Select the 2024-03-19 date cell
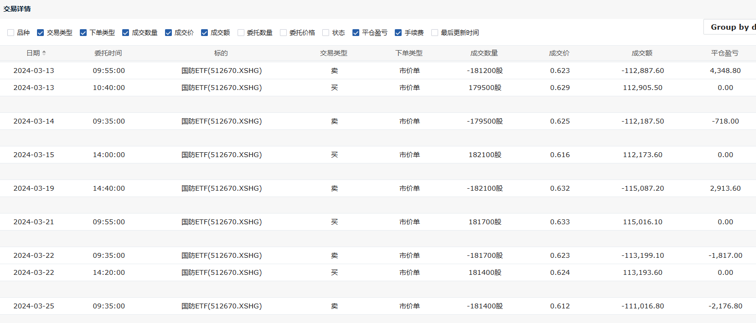The width and height of the screenshot is (756, 323). coord(34,188)
